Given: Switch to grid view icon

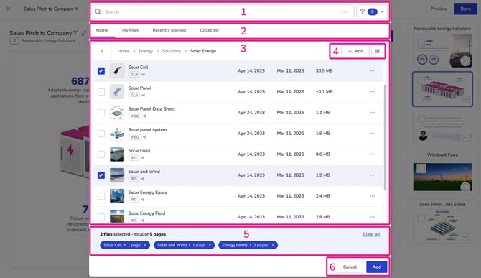Looking at the screenshot, I should coord(378,51).
